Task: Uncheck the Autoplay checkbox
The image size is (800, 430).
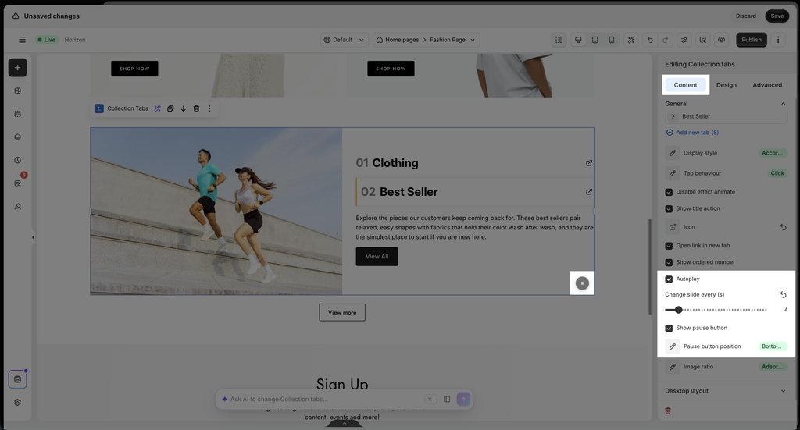Action: pyautogui.click(x=669, y=279)
